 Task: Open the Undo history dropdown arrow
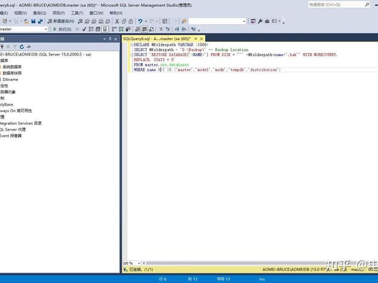tap(146, 21)
